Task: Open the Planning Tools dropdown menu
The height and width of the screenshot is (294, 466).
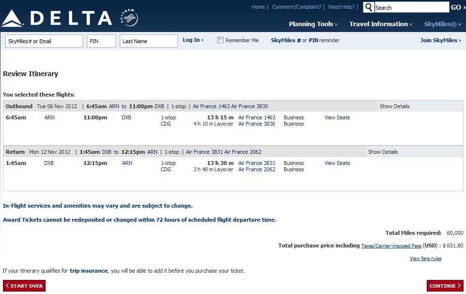Action: 313,24
